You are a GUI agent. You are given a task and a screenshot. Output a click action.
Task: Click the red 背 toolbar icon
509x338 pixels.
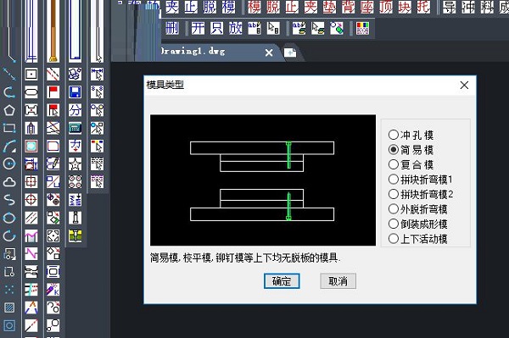[x=349, y=7]
